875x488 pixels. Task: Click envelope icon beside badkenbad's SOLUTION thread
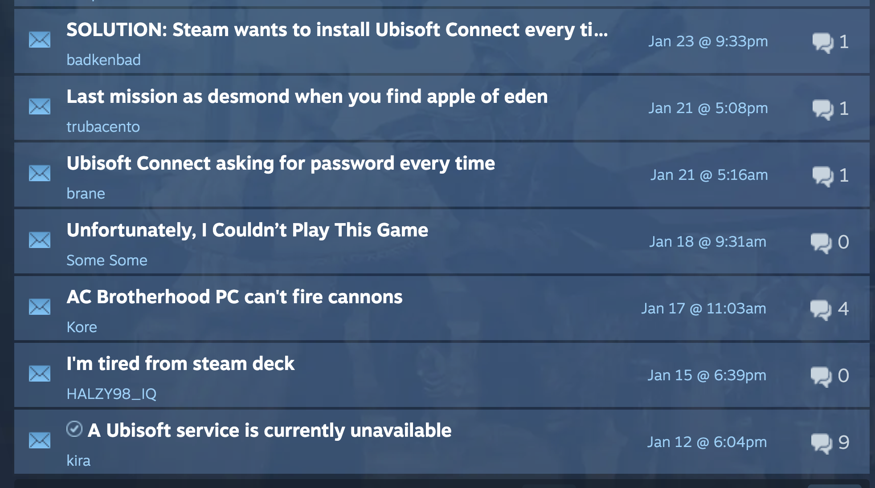40,40
